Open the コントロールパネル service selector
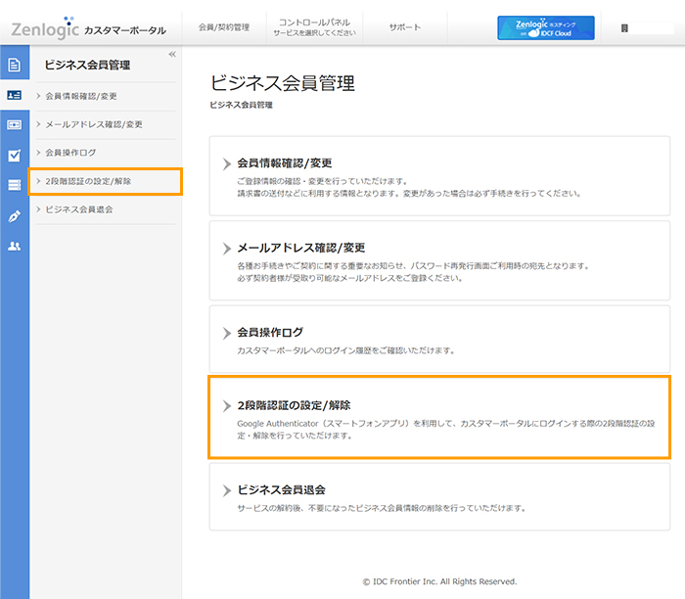This screenshot has height=599, width=685. [x=316, y=27]
